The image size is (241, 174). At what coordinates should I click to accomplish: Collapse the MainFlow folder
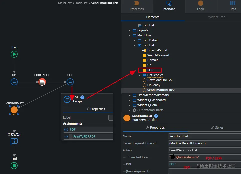[x=129, y=35]
